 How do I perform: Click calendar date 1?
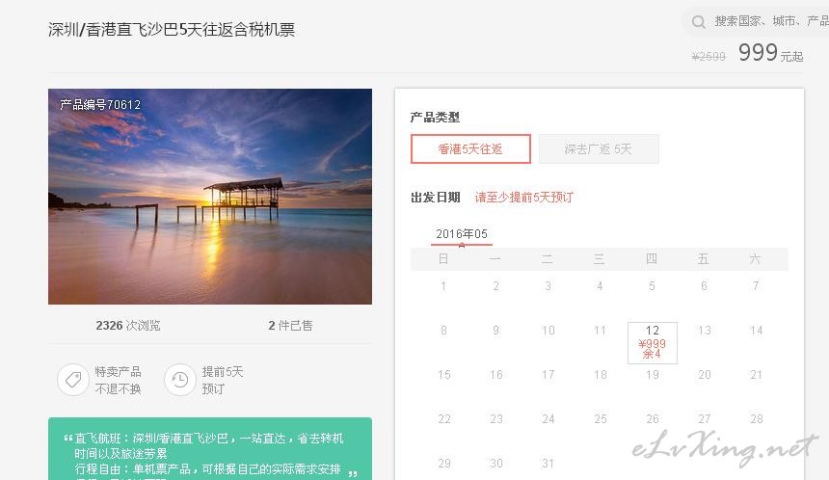[x=443, y=286]
